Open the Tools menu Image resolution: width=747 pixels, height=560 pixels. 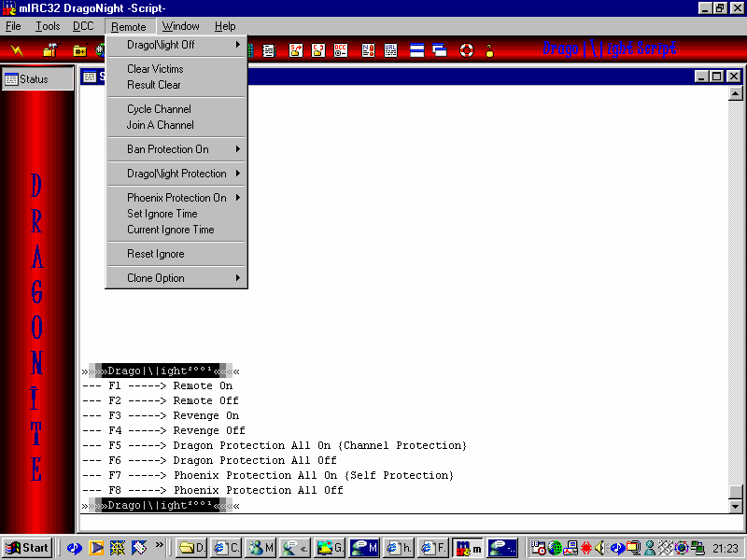48,26
